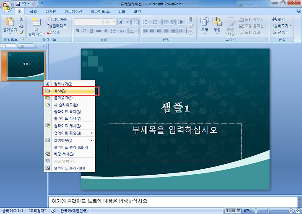The height and width of the screenshot is (214, 302).
Task: Open Select (선택) dropdown
Action: pos(281,32)
